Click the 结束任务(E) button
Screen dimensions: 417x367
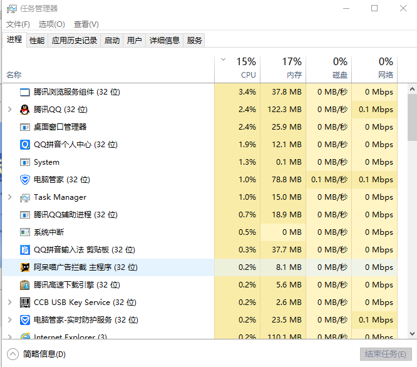[386, 354]
